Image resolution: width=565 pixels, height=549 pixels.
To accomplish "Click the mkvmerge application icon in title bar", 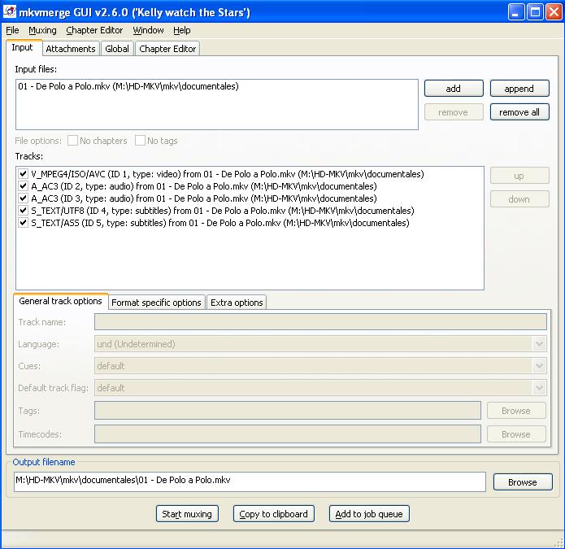I will [11, 12].
